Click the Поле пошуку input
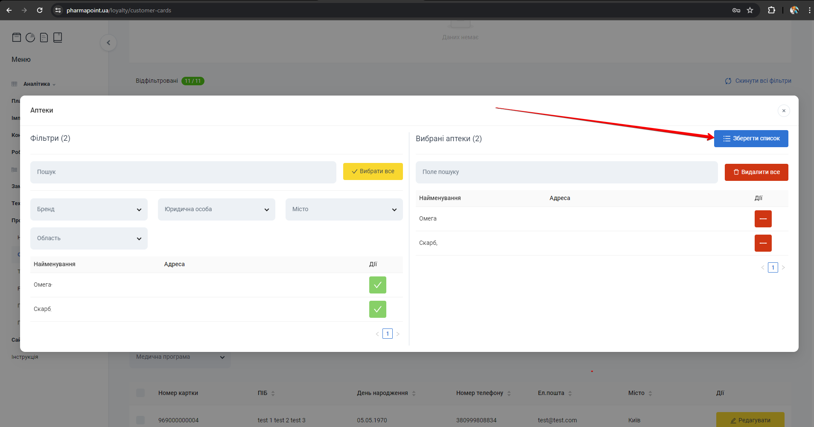The image size is (814, 427). point(566,172)
